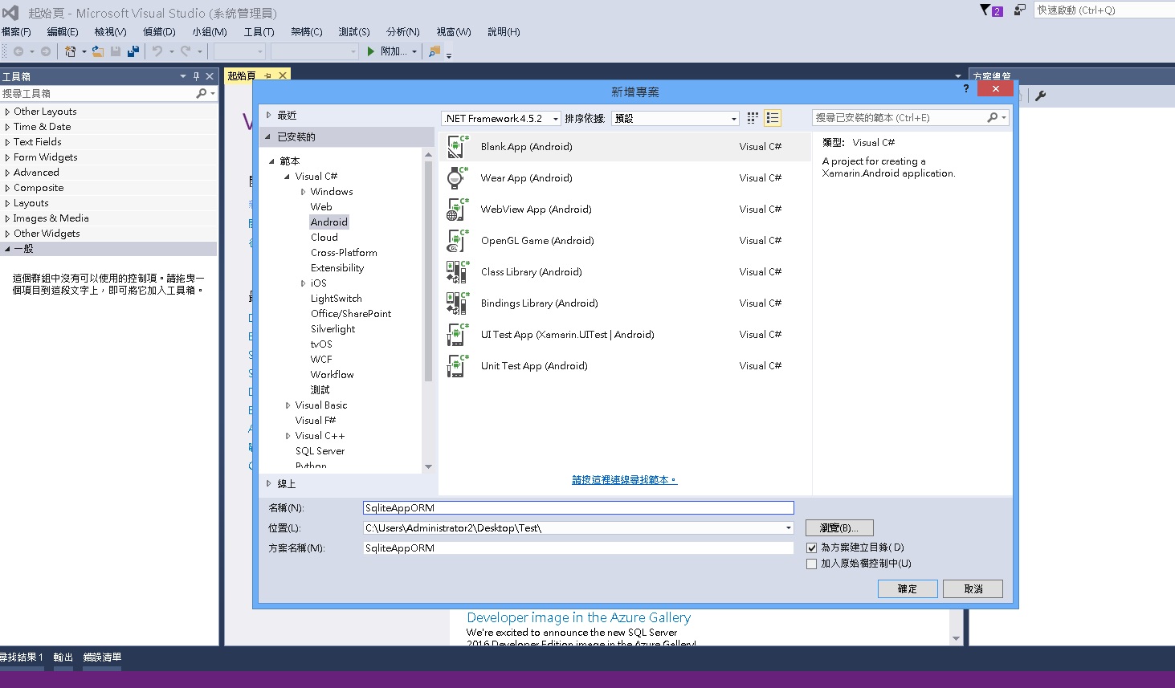Viewport: 1175px width, 688px height.
Task: Expand the Visual Basic tree node
Action: [x=288, y=405]
